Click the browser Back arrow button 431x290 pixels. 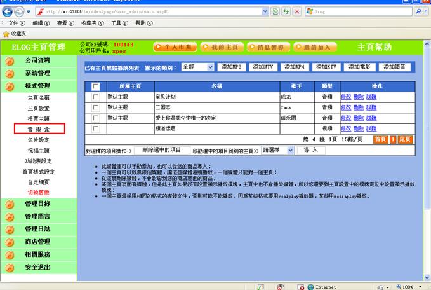click(x=9, y=11)
